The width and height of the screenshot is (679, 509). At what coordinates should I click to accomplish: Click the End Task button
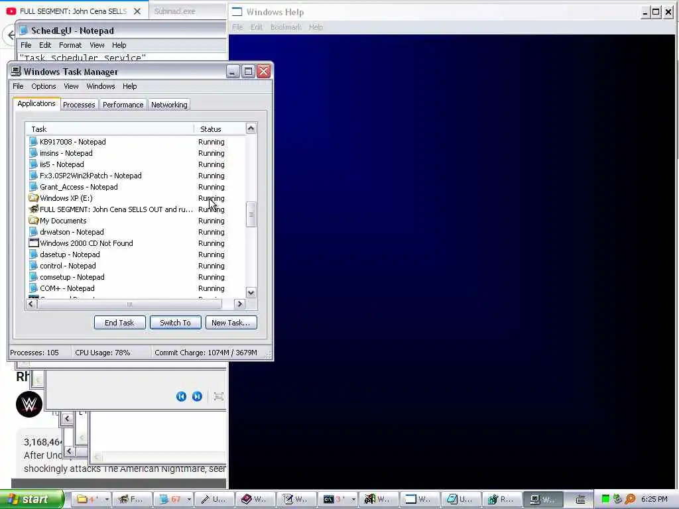point(119,323)
